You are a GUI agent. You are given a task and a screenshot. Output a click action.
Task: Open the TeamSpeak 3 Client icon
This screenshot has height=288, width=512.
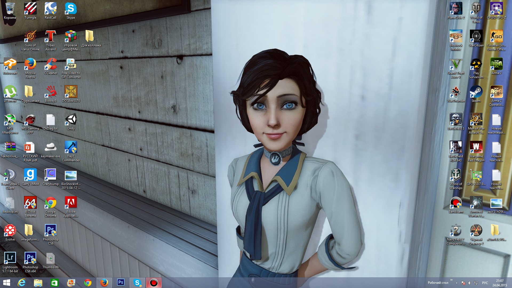pos(10,179)
